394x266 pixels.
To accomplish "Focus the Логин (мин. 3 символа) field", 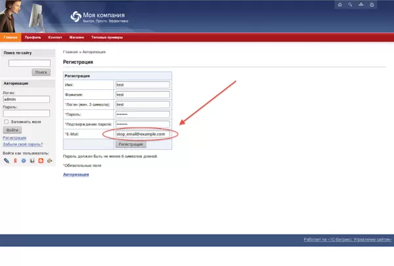I will (x=142, y=104).
